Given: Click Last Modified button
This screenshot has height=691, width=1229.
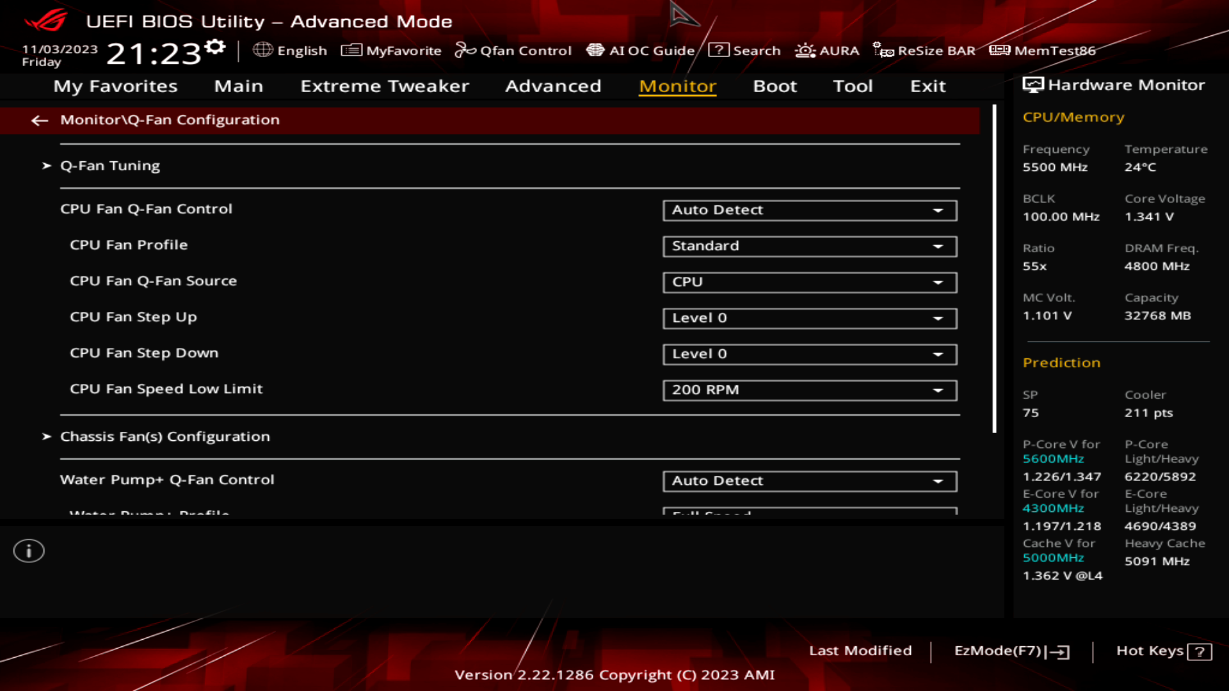Looking at the screenshot, I should [x=860, y=651].
